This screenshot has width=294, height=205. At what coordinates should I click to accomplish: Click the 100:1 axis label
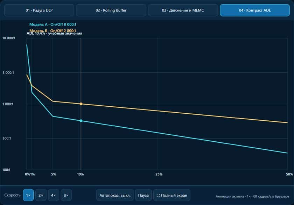coord(6,170)
